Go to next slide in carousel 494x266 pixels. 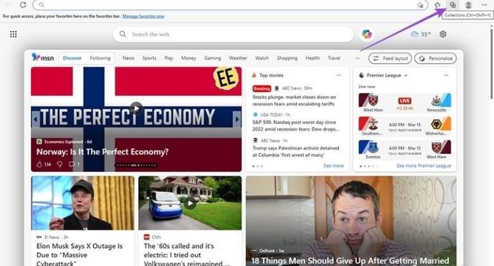[x=237, y=119]
